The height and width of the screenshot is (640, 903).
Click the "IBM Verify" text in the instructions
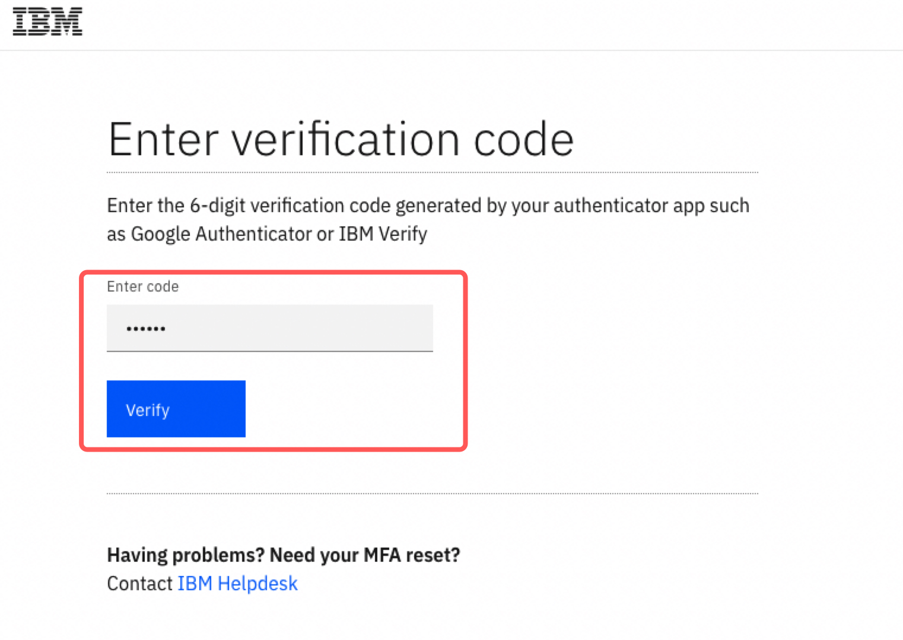[383, 234]
